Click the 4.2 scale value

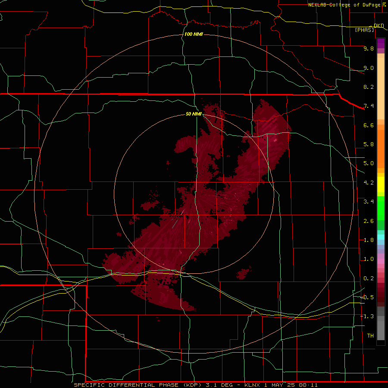coord(369,183)
